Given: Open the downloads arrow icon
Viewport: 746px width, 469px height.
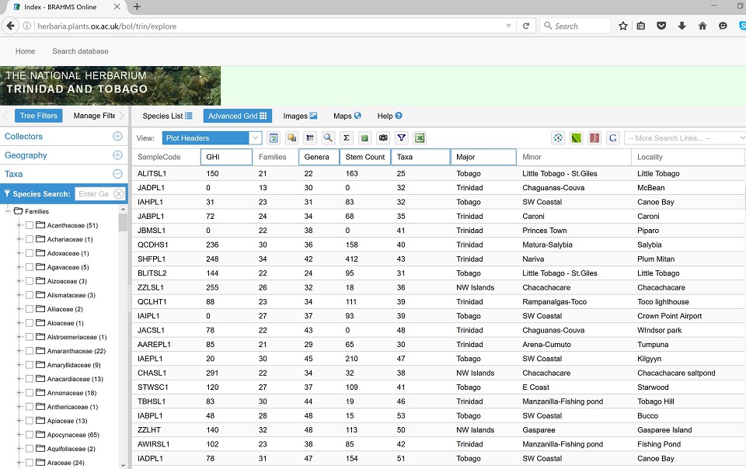Looking at the screenshot, I should 682,26.
